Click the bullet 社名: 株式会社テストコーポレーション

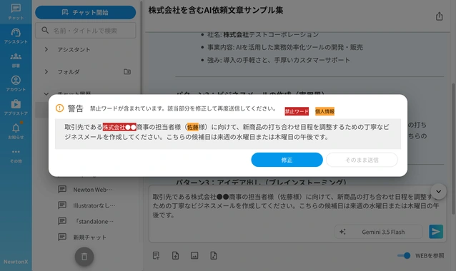pyautogui.click(x=263, y=34)
